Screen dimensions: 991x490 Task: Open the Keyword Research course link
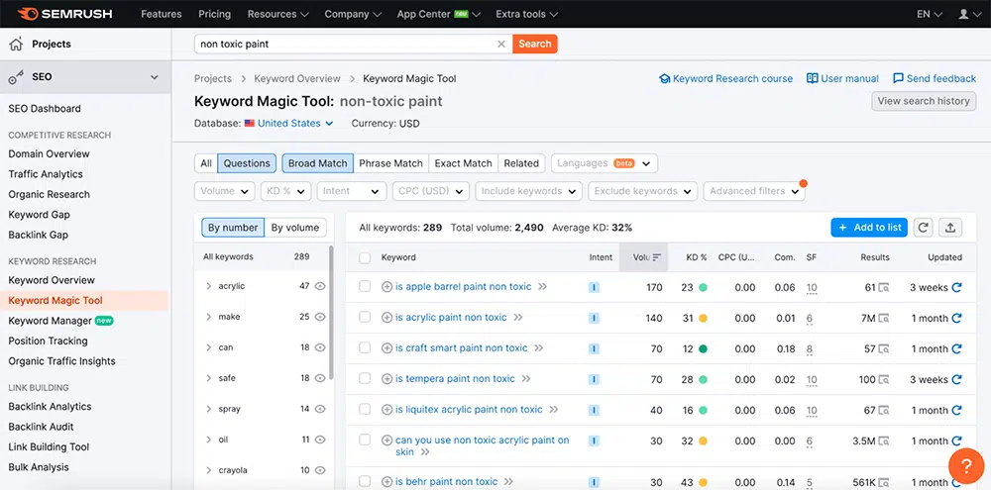tap(726, 78)
